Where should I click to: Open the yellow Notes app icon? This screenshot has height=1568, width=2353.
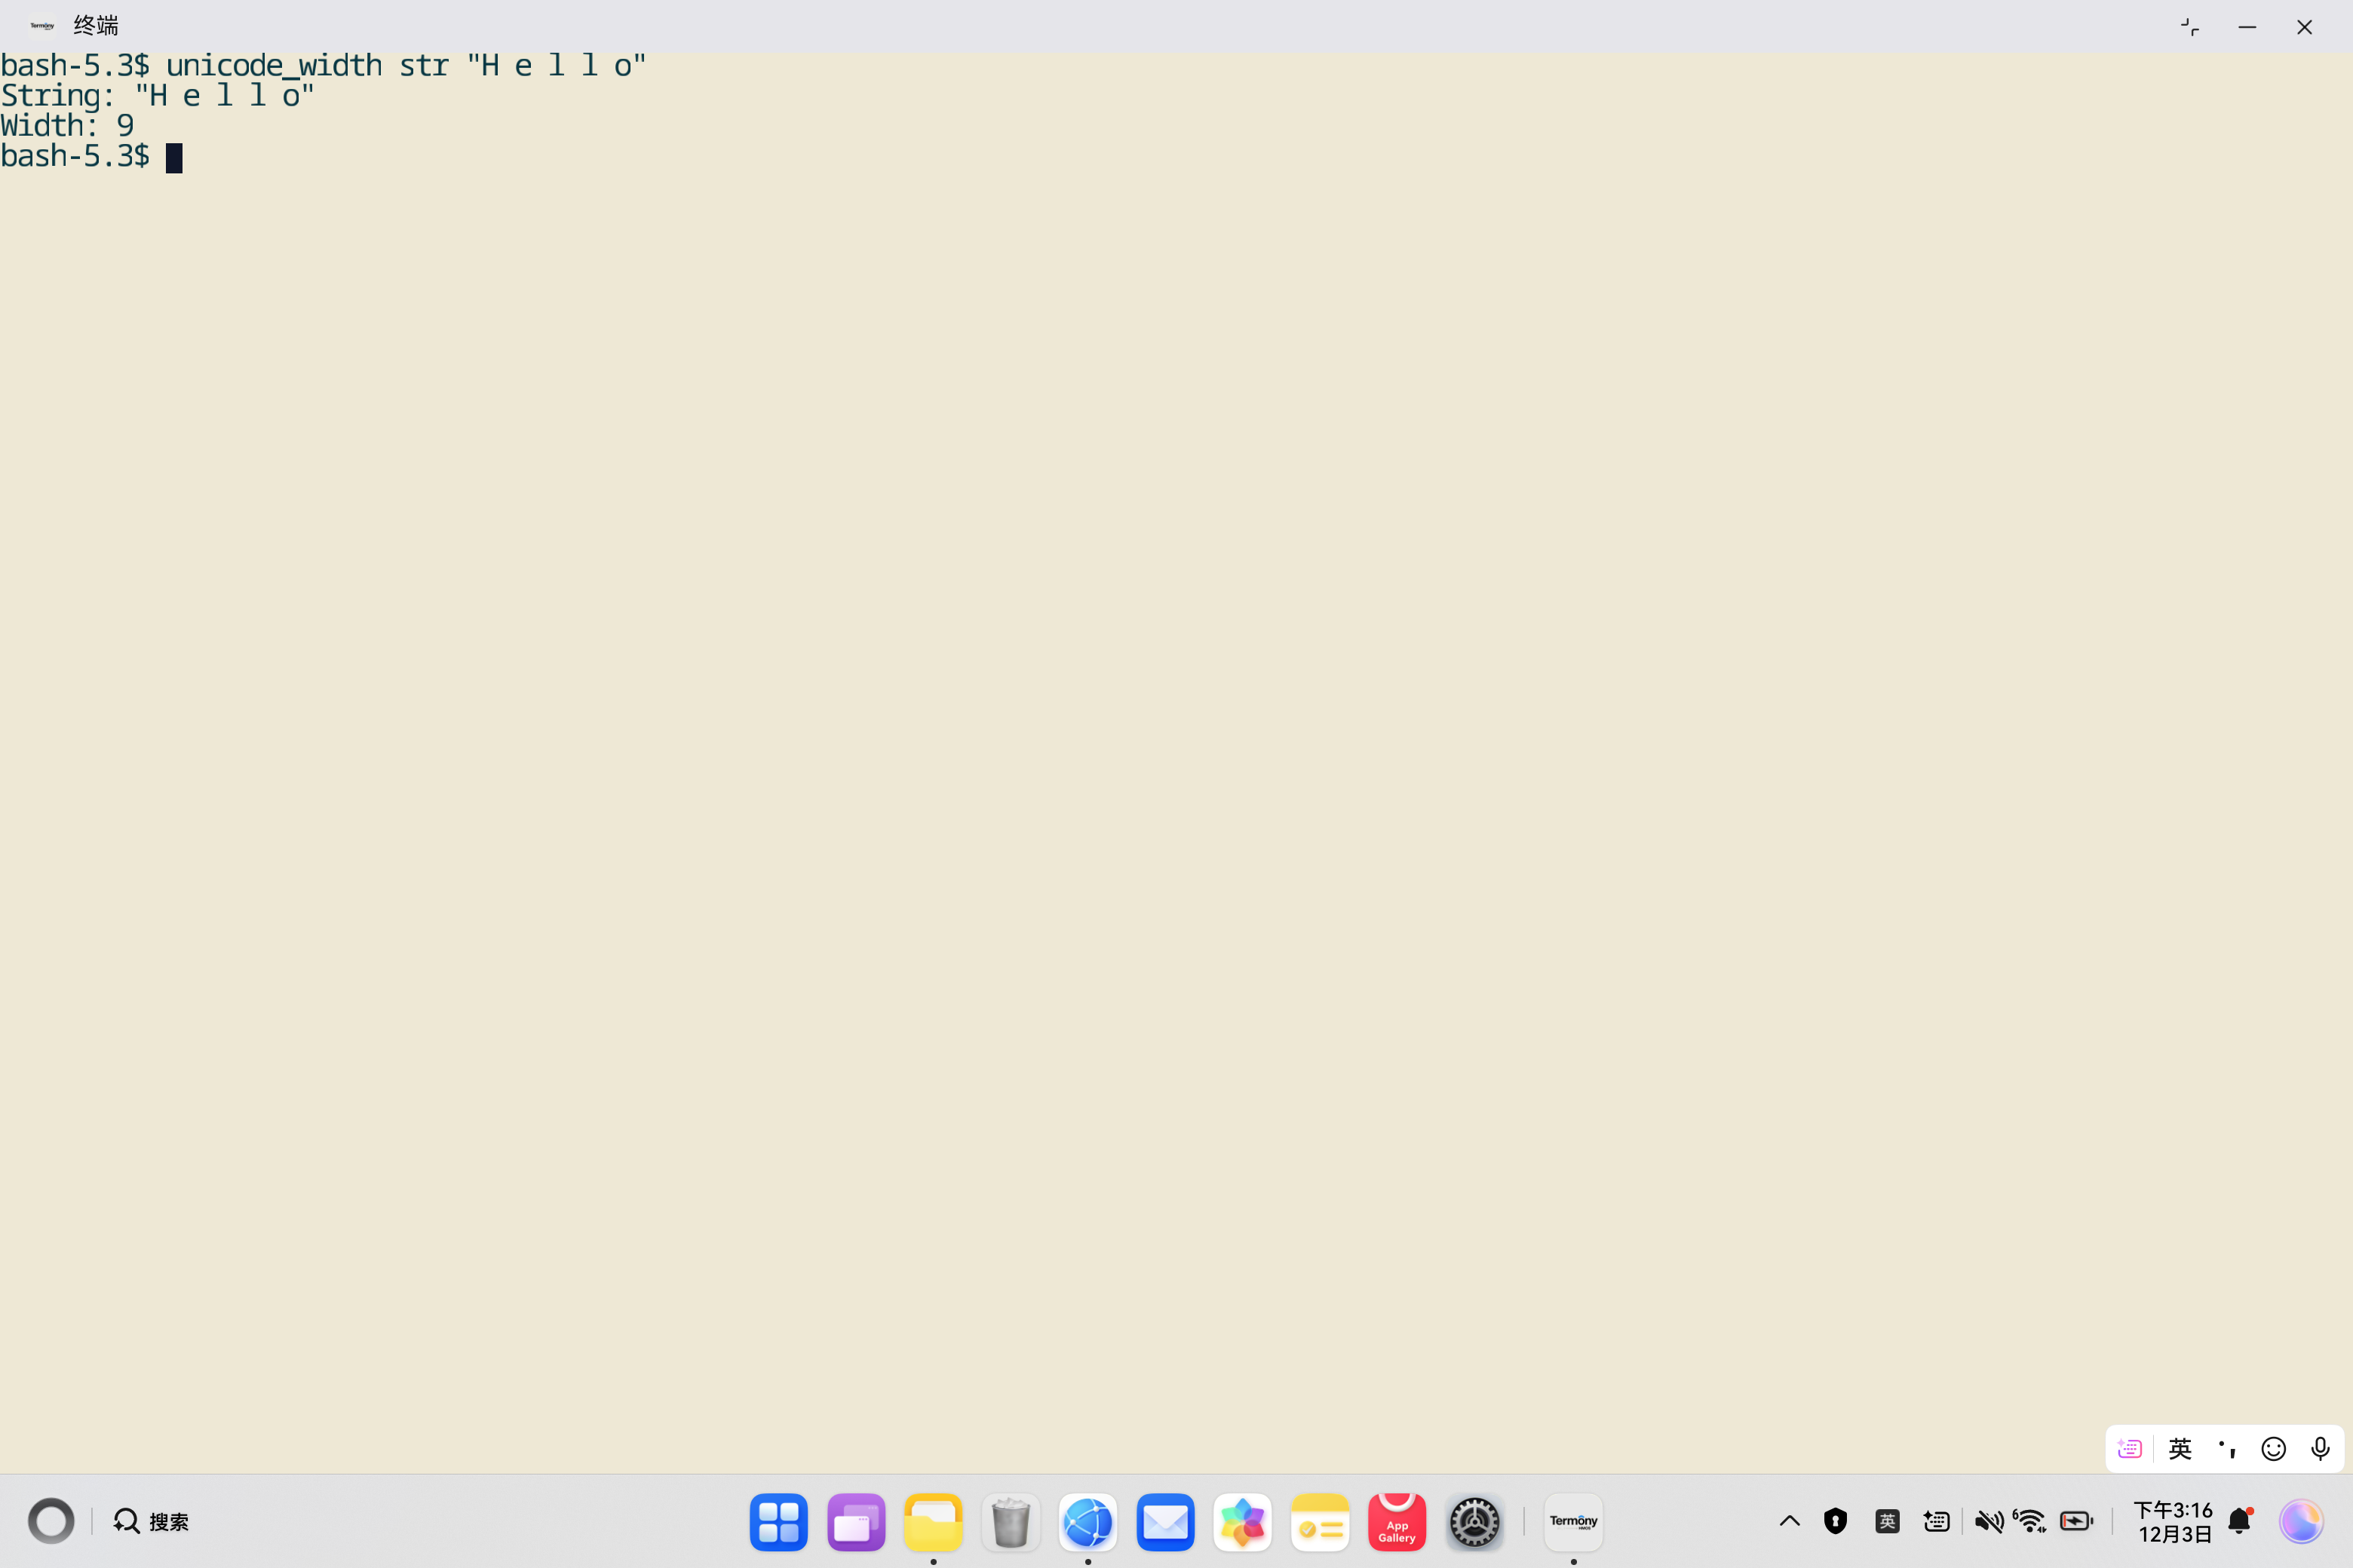pyautogui.click(x=1320, y=1521)
